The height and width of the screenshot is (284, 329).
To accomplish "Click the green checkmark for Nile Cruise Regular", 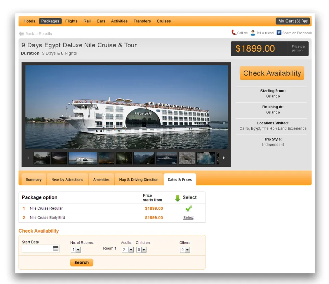I will [x=188, y=208].
